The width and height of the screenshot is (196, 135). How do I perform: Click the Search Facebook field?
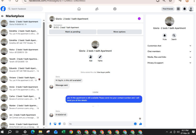coord(25,9)
